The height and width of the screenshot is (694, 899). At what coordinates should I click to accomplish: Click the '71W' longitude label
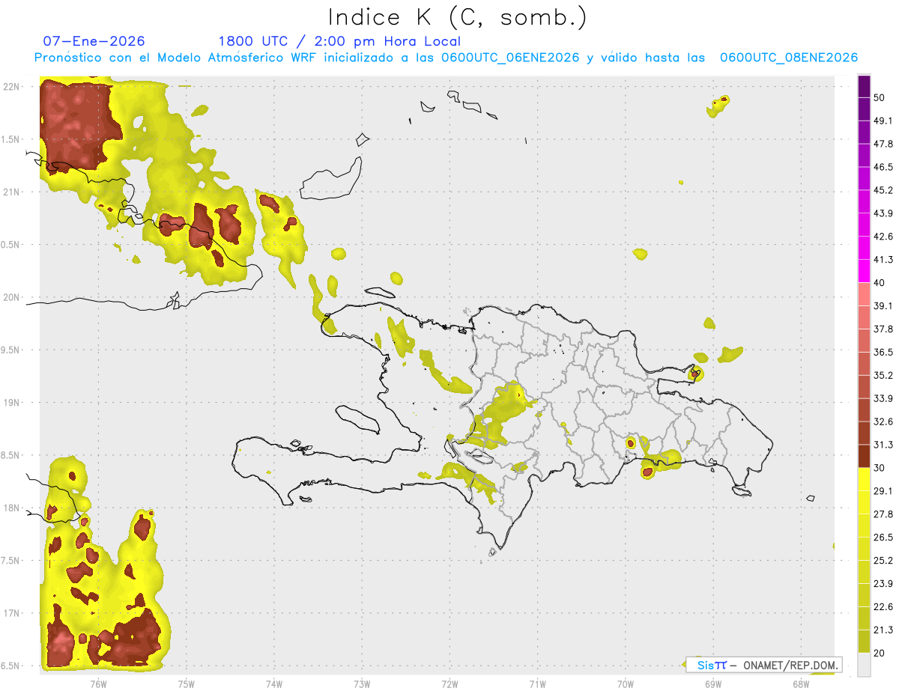click(537, 684)
